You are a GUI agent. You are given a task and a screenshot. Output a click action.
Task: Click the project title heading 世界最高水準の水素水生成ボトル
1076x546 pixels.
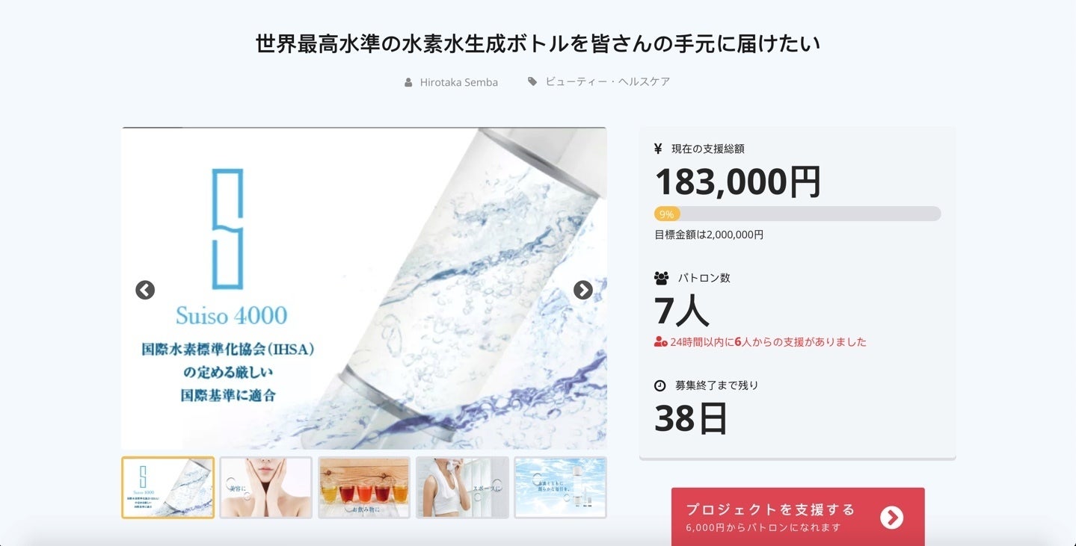coord(538,43)
